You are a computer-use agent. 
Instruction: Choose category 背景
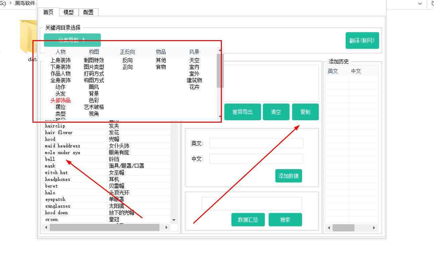94,94
